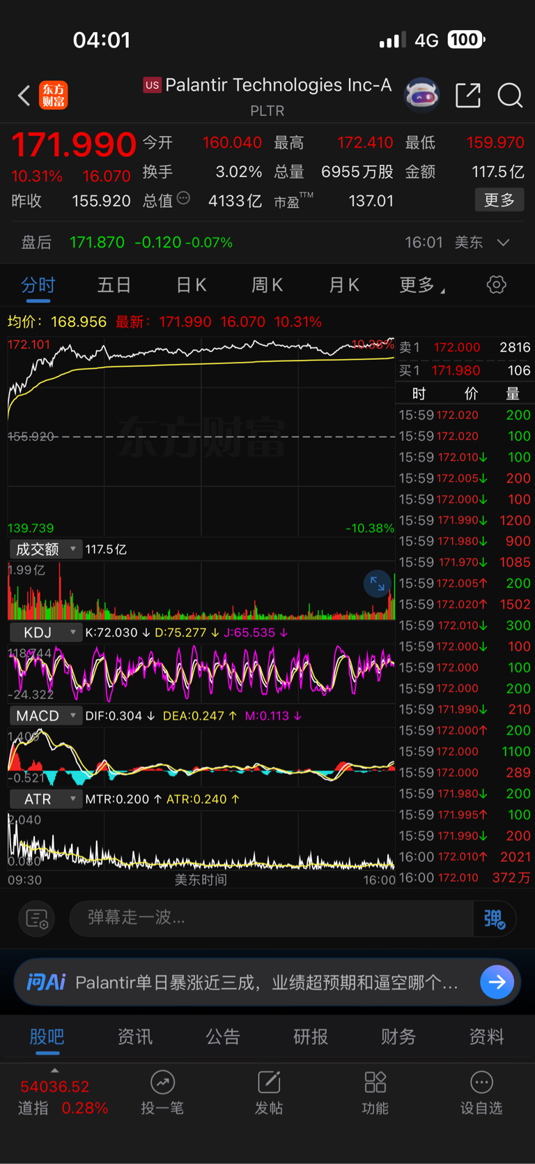The image size is (535, 1164).
Task: Open the danmaku list settings icon
Action: (36, 919)
